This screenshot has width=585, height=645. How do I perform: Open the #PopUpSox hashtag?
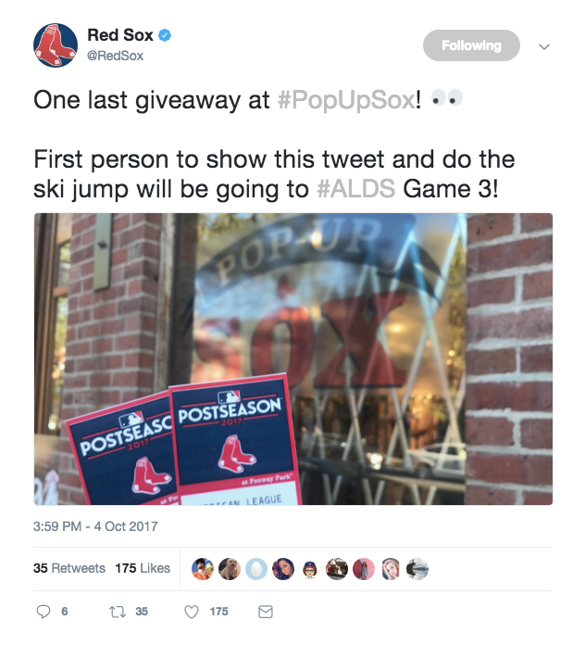click(x=347, y=100)
